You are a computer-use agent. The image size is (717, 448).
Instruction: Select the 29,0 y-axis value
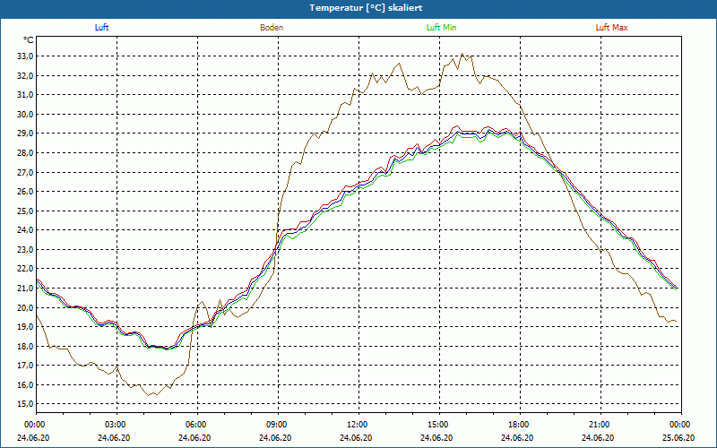(24, 134)
